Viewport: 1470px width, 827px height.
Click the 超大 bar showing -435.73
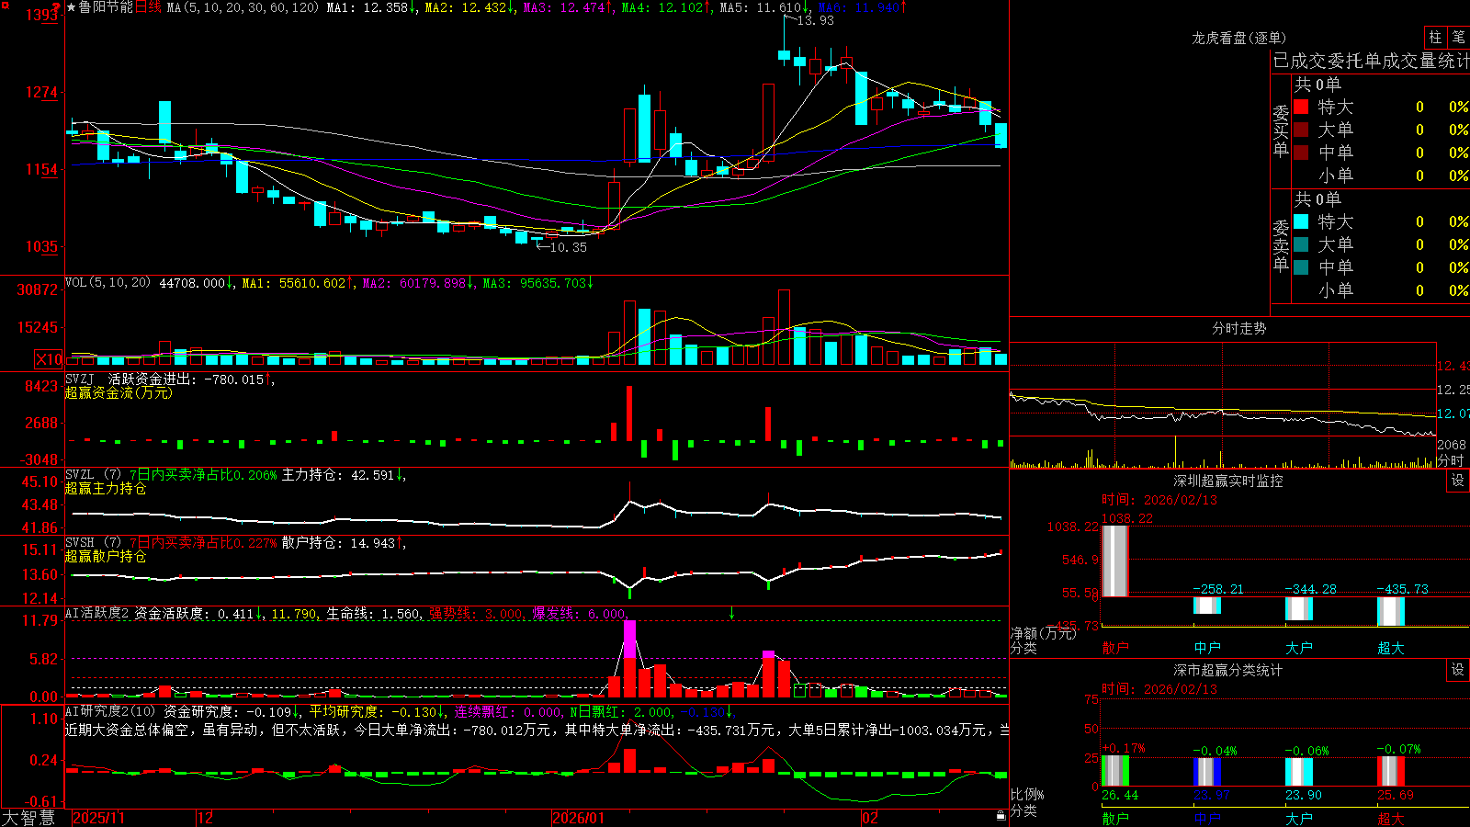[x=1391, y=611]
